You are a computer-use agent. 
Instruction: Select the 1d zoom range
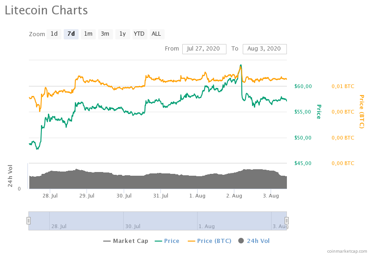tap(54, 34)
